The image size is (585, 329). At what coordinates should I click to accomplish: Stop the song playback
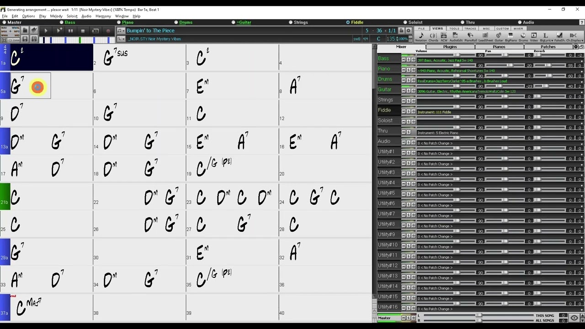(83, 31)
